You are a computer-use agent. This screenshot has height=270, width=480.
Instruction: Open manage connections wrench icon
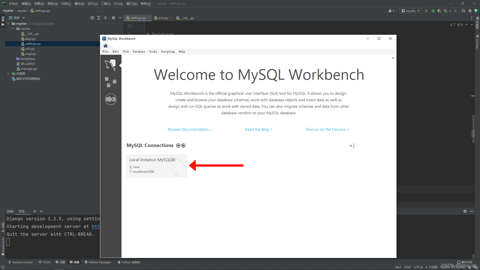pyautogui.click(x=183, y=145)
